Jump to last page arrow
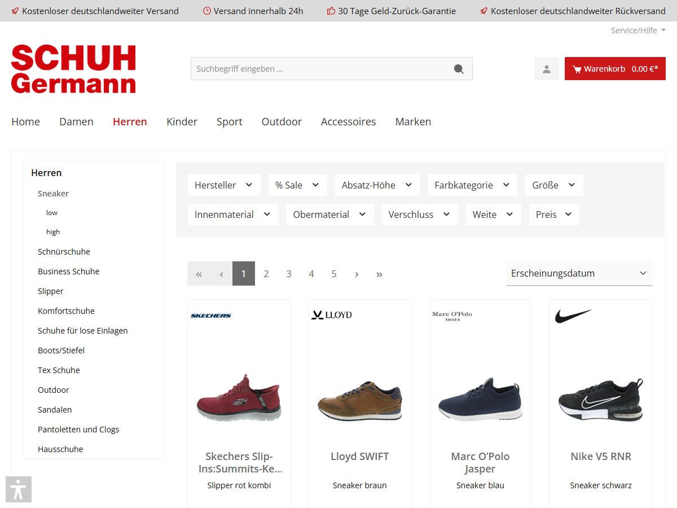677x508 pixels. pyautogui.click(x=379, y=274)
